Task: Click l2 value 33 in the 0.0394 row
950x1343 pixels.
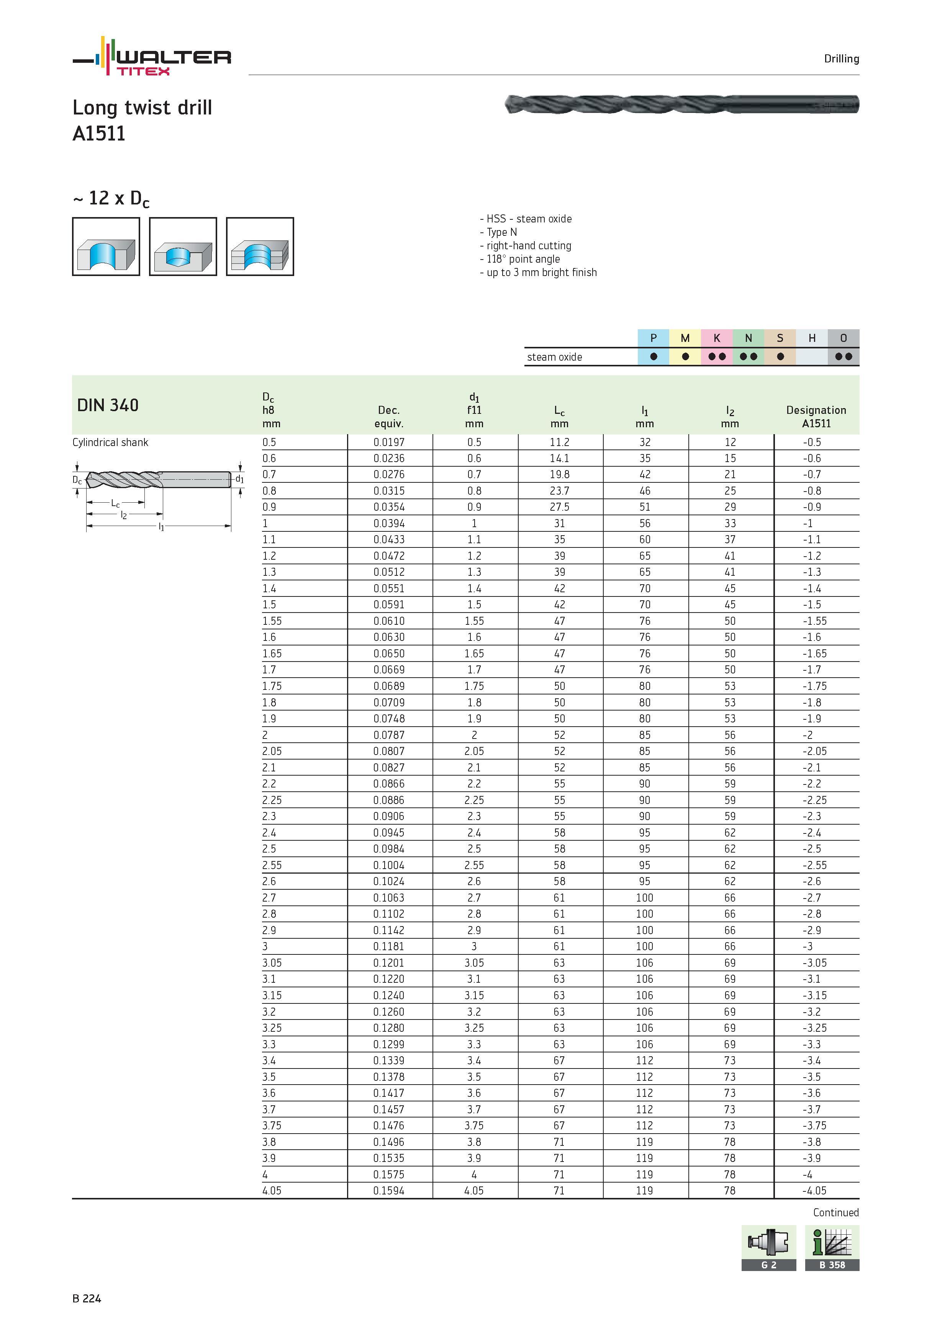Action: (730, 523)
